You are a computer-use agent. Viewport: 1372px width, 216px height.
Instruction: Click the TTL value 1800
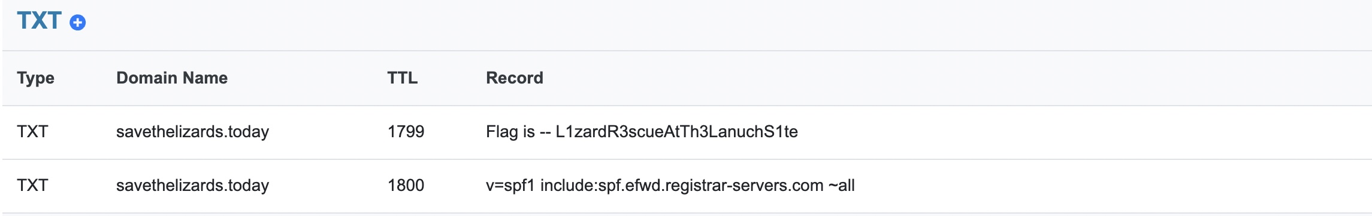pyautogui.click(x=406, y=185)
